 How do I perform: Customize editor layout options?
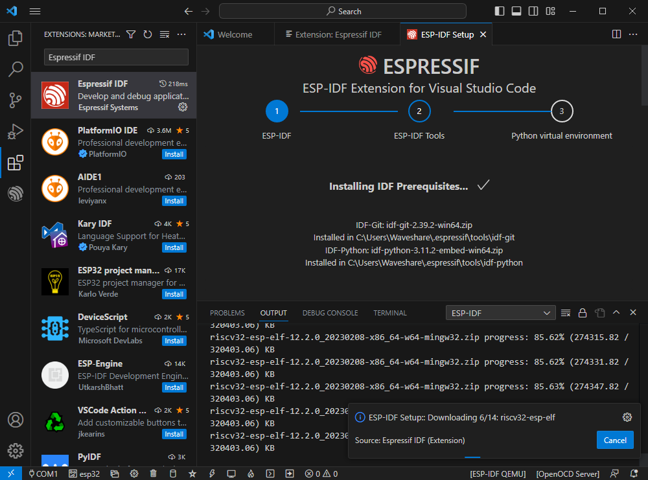tap(550, 11)
